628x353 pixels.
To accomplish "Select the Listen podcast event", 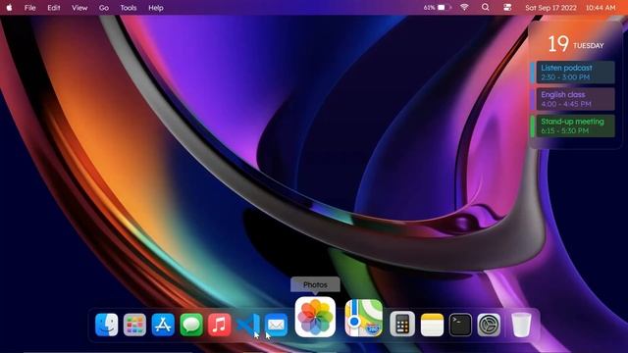I will click(x=573, y=72).
